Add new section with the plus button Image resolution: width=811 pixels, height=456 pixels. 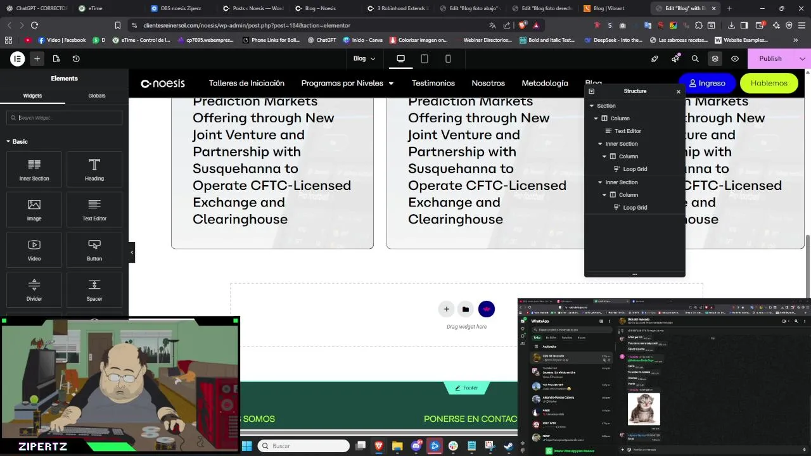click(x=446, y=309)
